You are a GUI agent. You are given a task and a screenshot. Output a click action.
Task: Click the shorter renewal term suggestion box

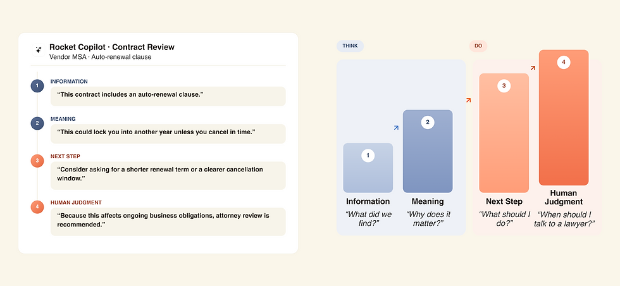click(168, 176)
